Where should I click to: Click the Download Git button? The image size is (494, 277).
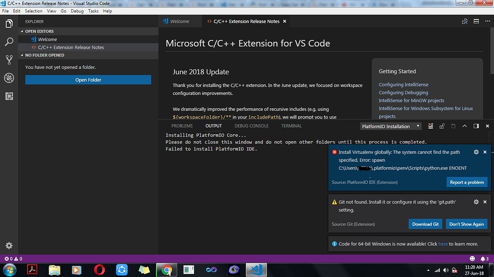425,224
